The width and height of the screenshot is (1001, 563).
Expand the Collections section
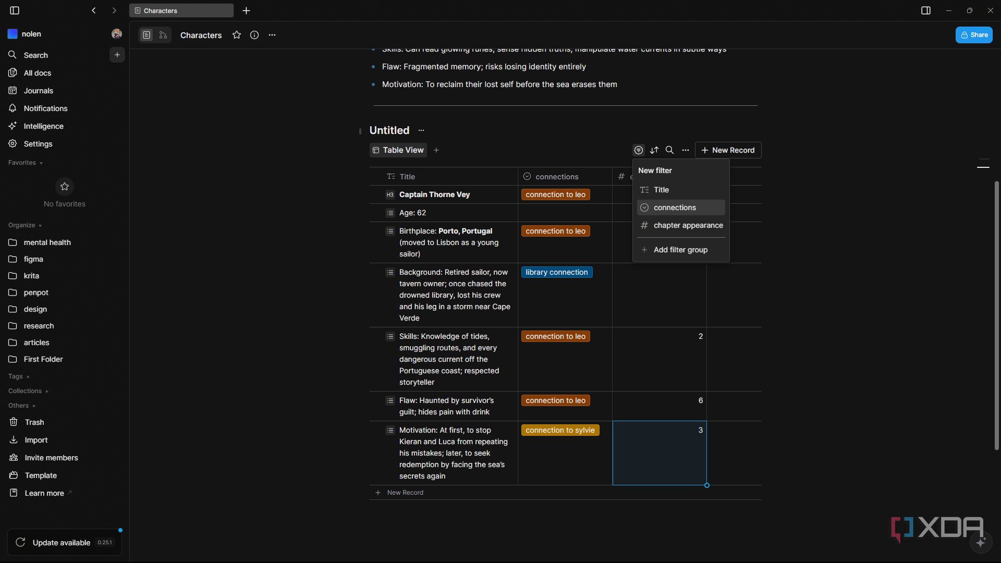(x=28, y=391)
